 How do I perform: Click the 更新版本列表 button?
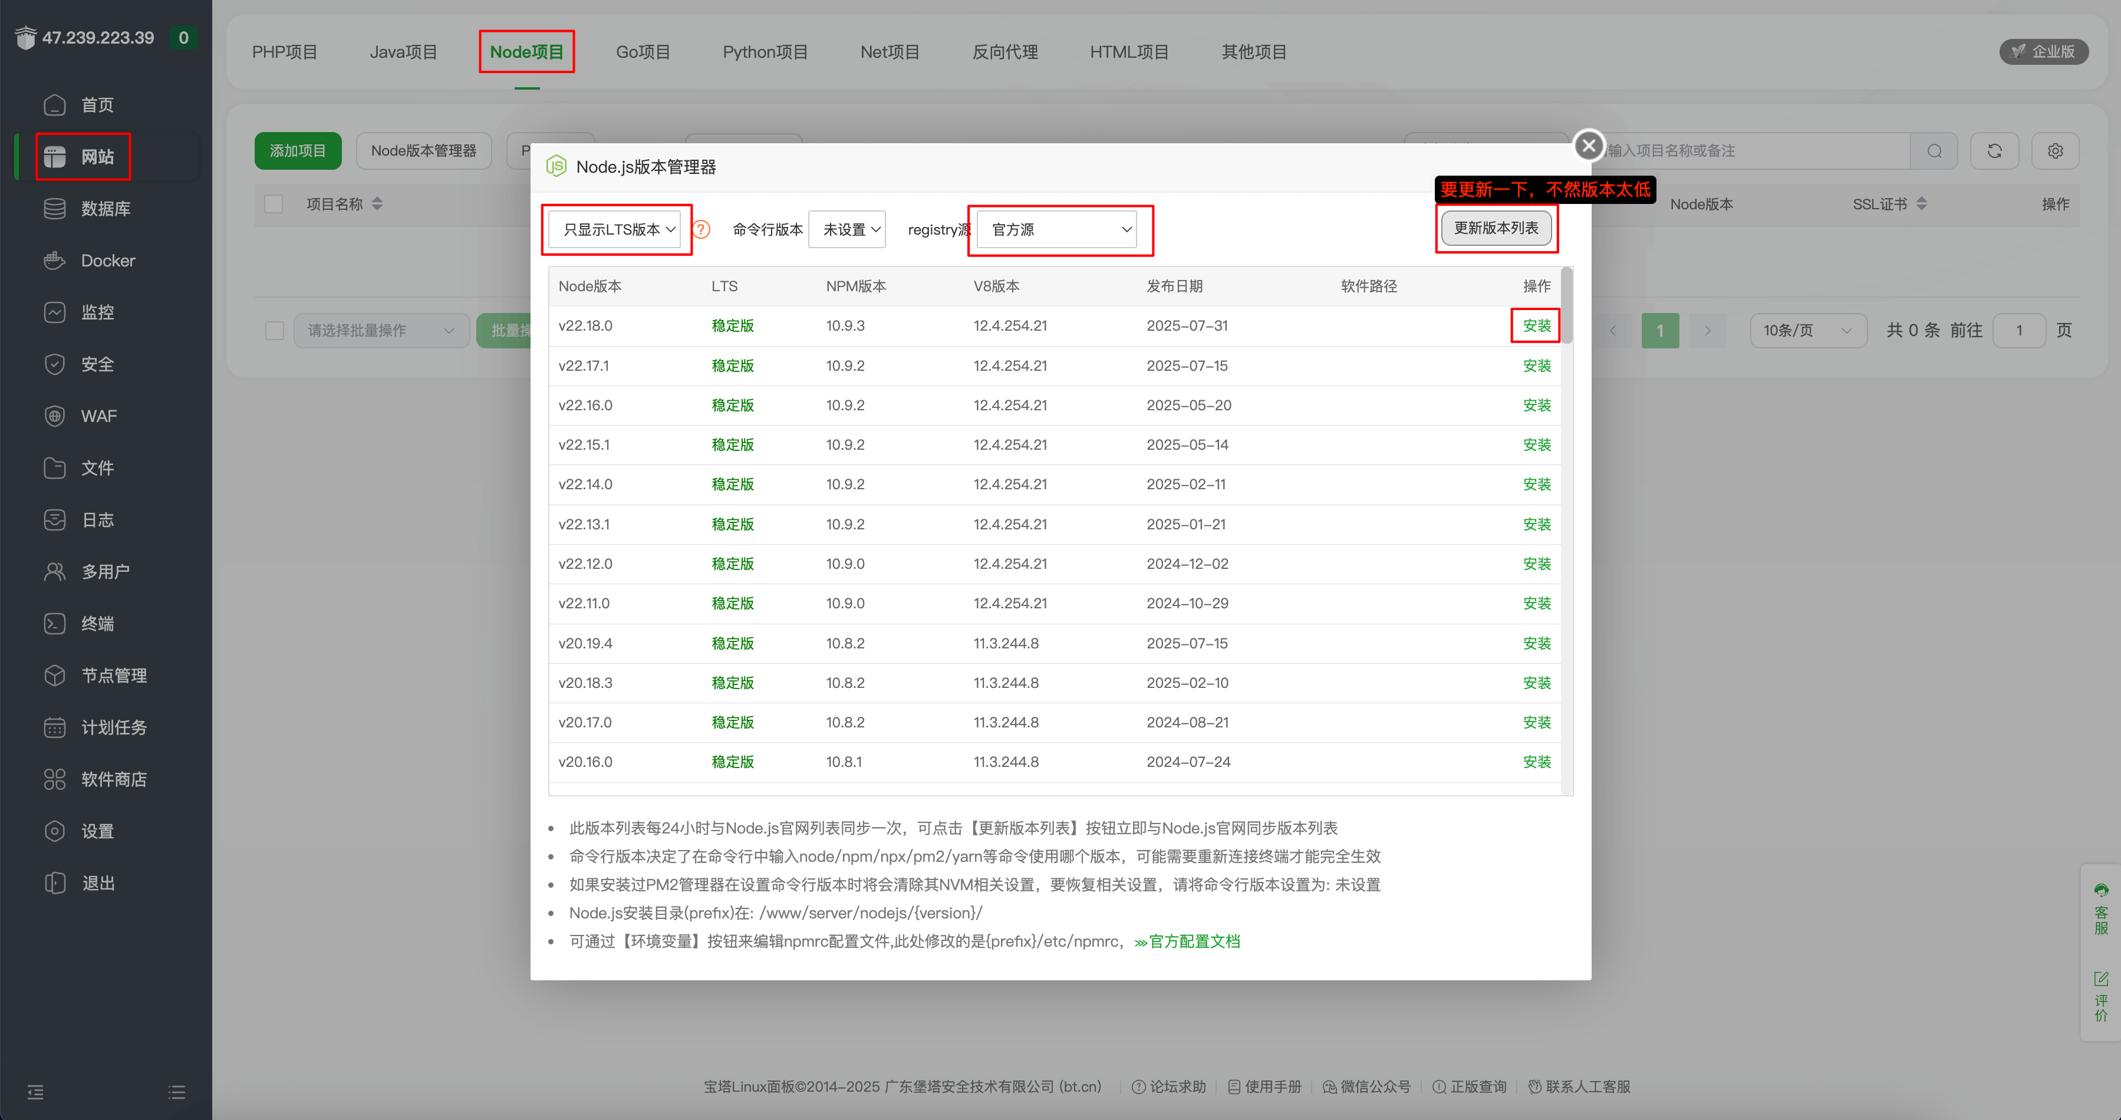point(1495,228)
